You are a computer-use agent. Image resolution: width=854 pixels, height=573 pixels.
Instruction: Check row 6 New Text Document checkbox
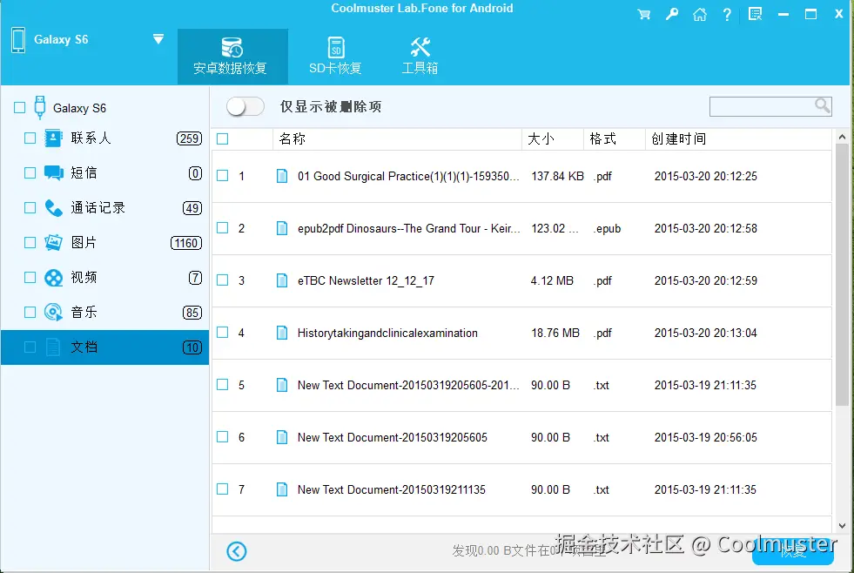pos(222,437)
